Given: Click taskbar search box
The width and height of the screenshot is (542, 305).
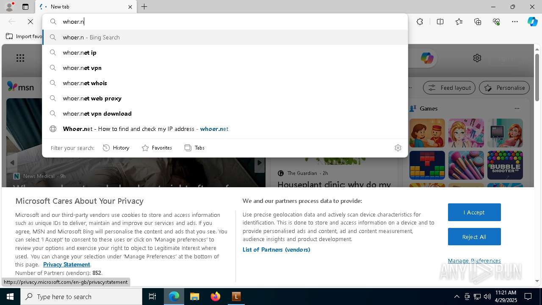Looking at the screenshot, I should pyautogui.click(x=81, y=297).
